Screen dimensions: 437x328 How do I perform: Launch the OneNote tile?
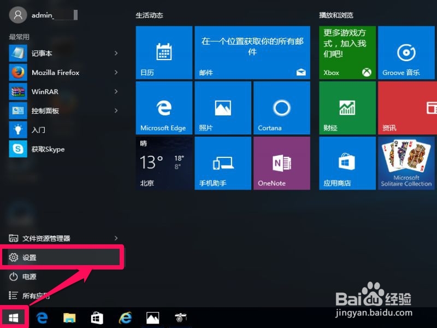[282, 163]
